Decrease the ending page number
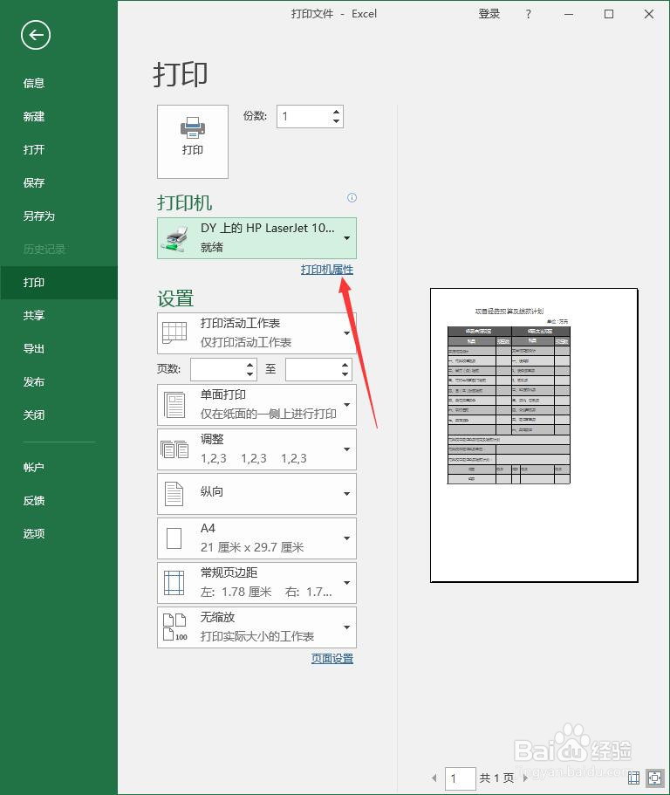Image resolution: width=670 pixels, height=795 pixels. [x=345, y=374]
